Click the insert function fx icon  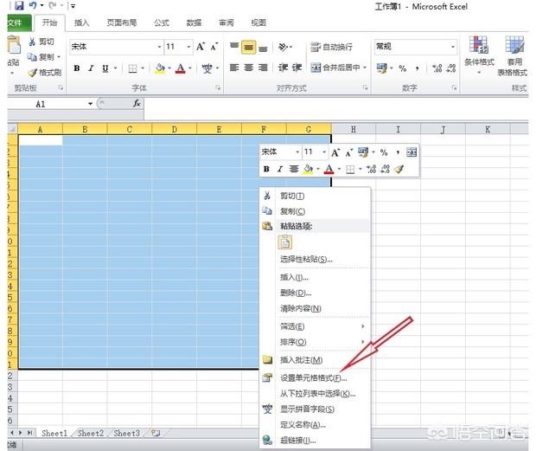[137, 103]
